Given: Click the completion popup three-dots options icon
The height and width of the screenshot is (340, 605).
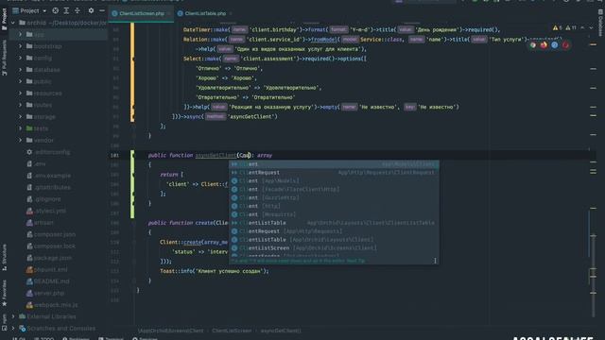Looking at the screenshot, I should [435, 261].
